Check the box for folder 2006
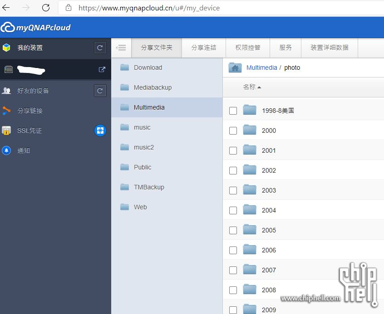The height and width of the screenshot is (314, 384). tap(233, 250)
